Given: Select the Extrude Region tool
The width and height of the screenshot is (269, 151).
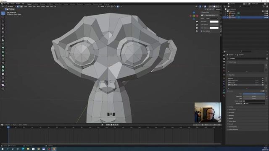Looking at the screenshot, I should (3, 48).
